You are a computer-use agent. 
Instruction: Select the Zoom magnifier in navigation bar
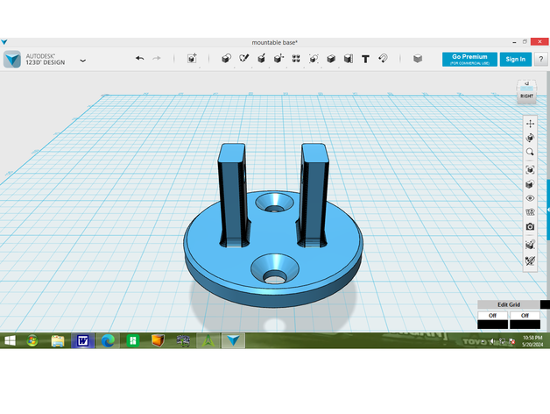pyautogui.click(x=530, y=152)
